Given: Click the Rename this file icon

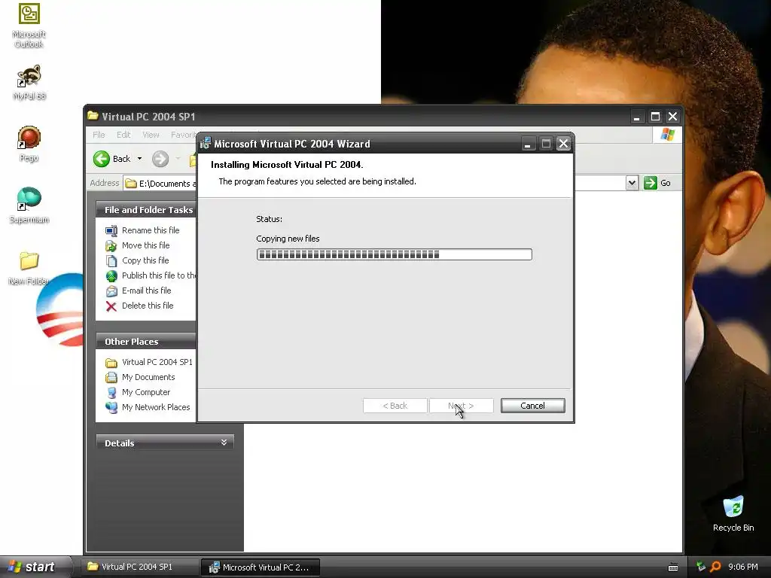Looking at the screenshot, I should 111,230.
